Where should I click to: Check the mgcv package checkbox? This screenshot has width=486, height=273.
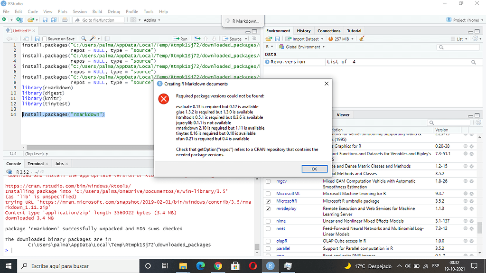point(268,181)
